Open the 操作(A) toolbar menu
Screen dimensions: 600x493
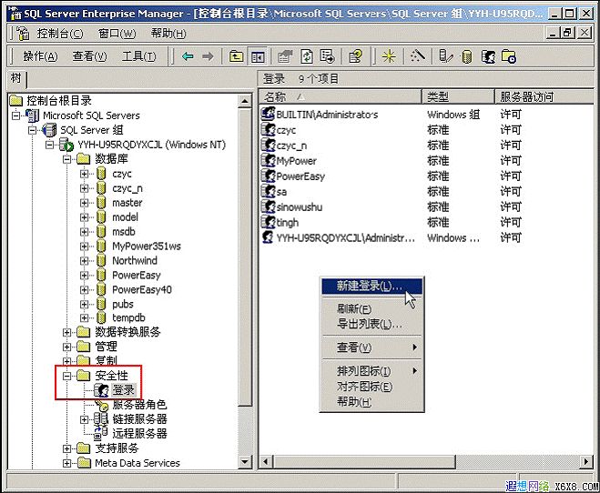point(40,56)
